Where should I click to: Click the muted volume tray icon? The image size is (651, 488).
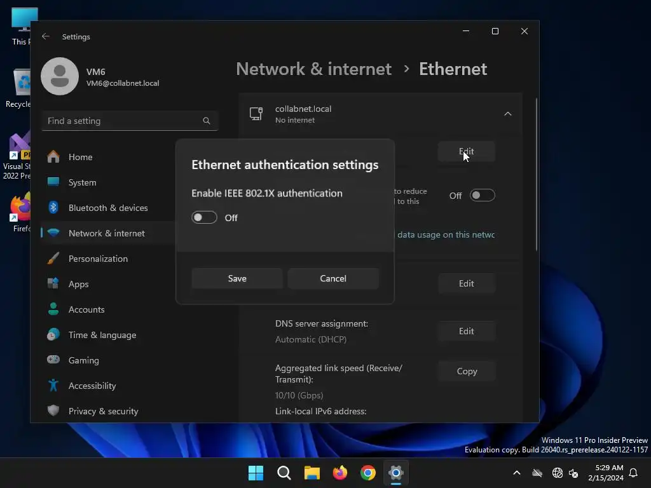click(573, 473)
